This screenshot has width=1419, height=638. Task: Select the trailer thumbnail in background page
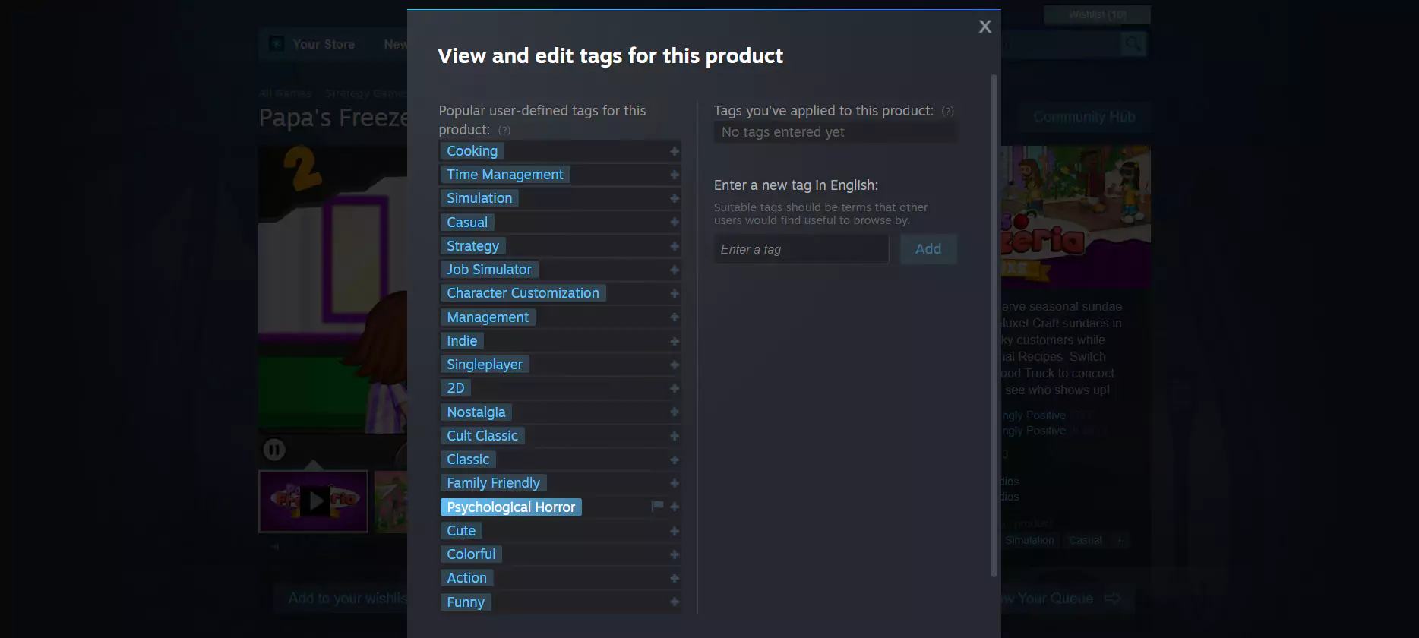(x=313, y=501)
